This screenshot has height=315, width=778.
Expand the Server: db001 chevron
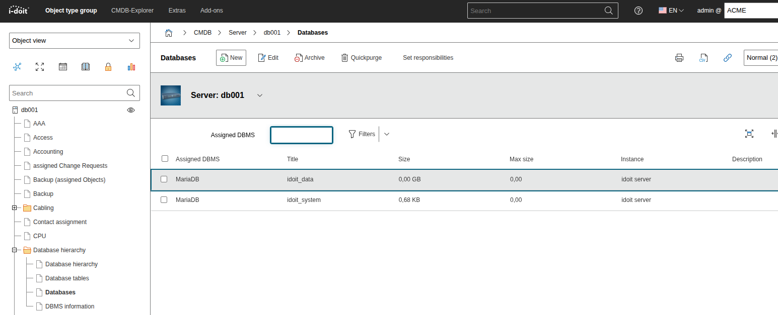[260, 95]
